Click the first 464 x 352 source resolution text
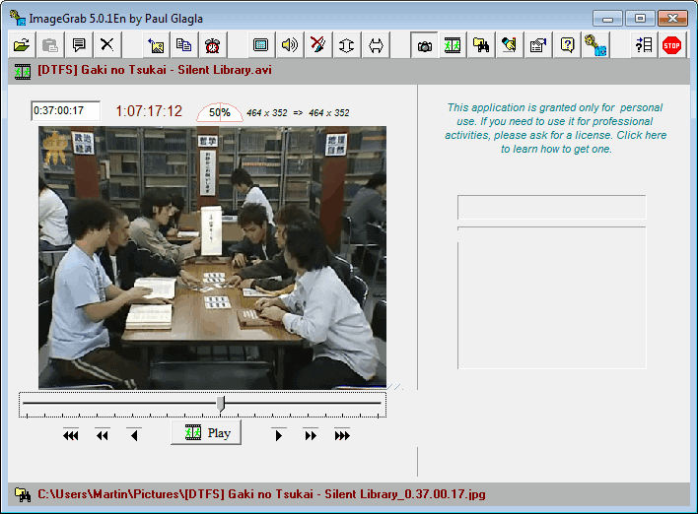Image resolution: width=698 pixels, height=514 pixels. tap(267, 113)
